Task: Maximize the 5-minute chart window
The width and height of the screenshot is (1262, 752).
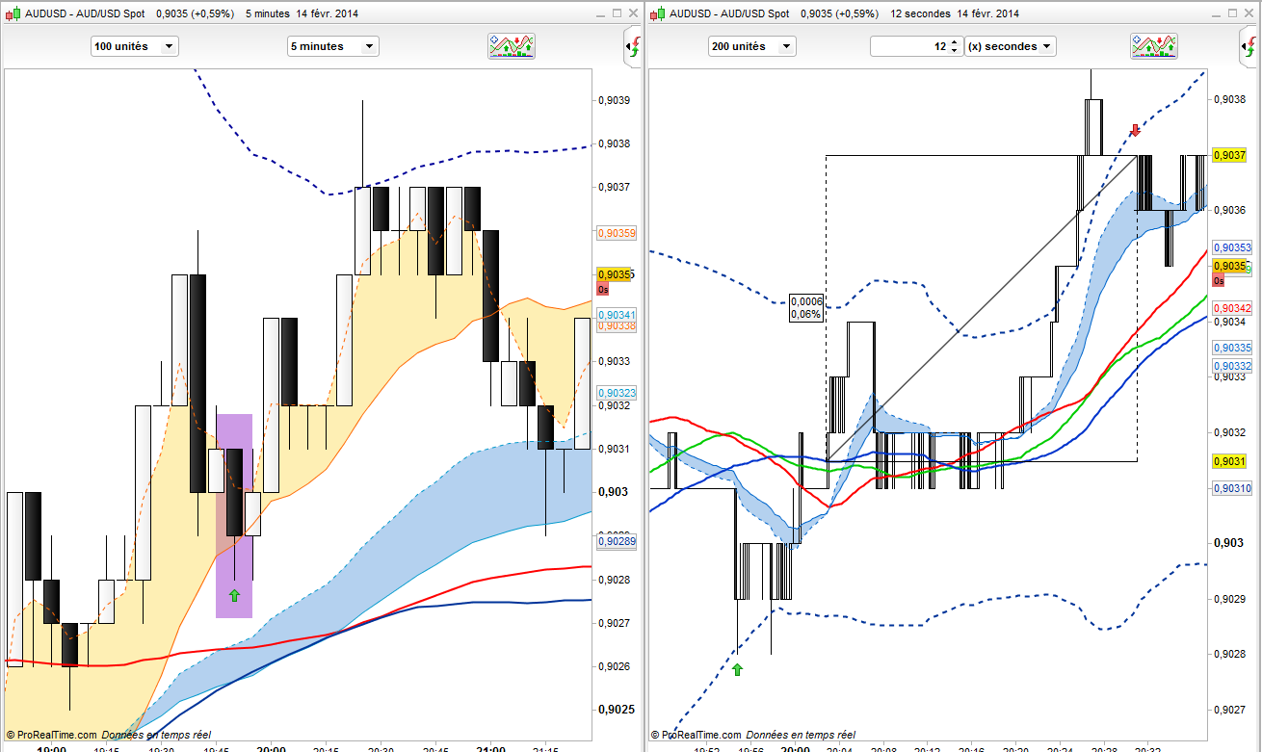Action: point(616,13)
